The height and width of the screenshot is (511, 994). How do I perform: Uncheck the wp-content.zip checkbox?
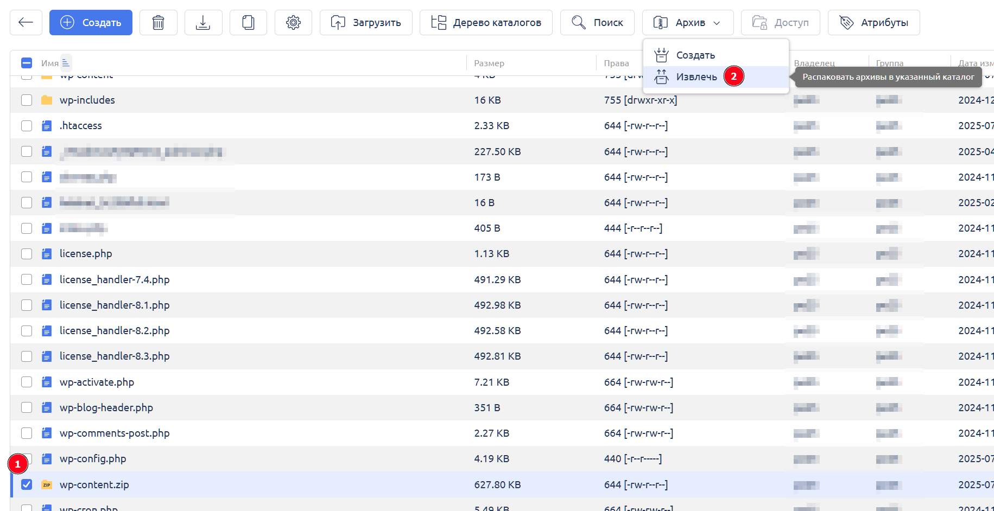tap(27, 484)
